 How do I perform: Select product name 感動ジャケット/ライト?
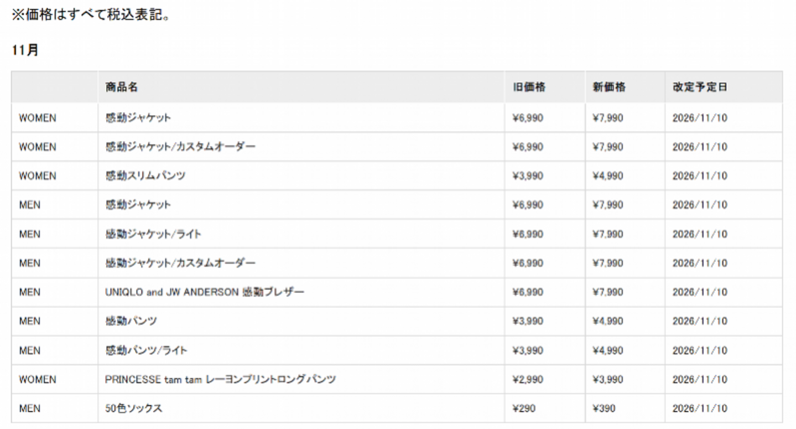tap(153, 234)
